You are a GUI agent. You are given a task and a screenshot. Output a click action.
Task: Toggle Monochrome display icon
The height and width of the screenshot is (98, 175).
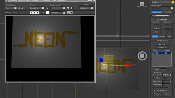tap(43, 13)
